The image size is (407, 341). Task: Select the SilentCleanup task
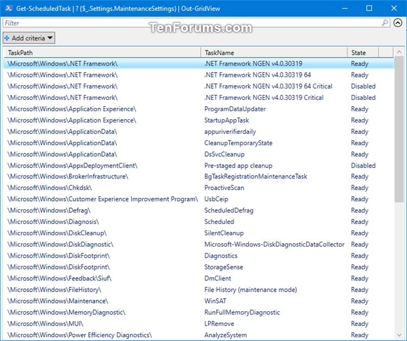tap(199, 233)
